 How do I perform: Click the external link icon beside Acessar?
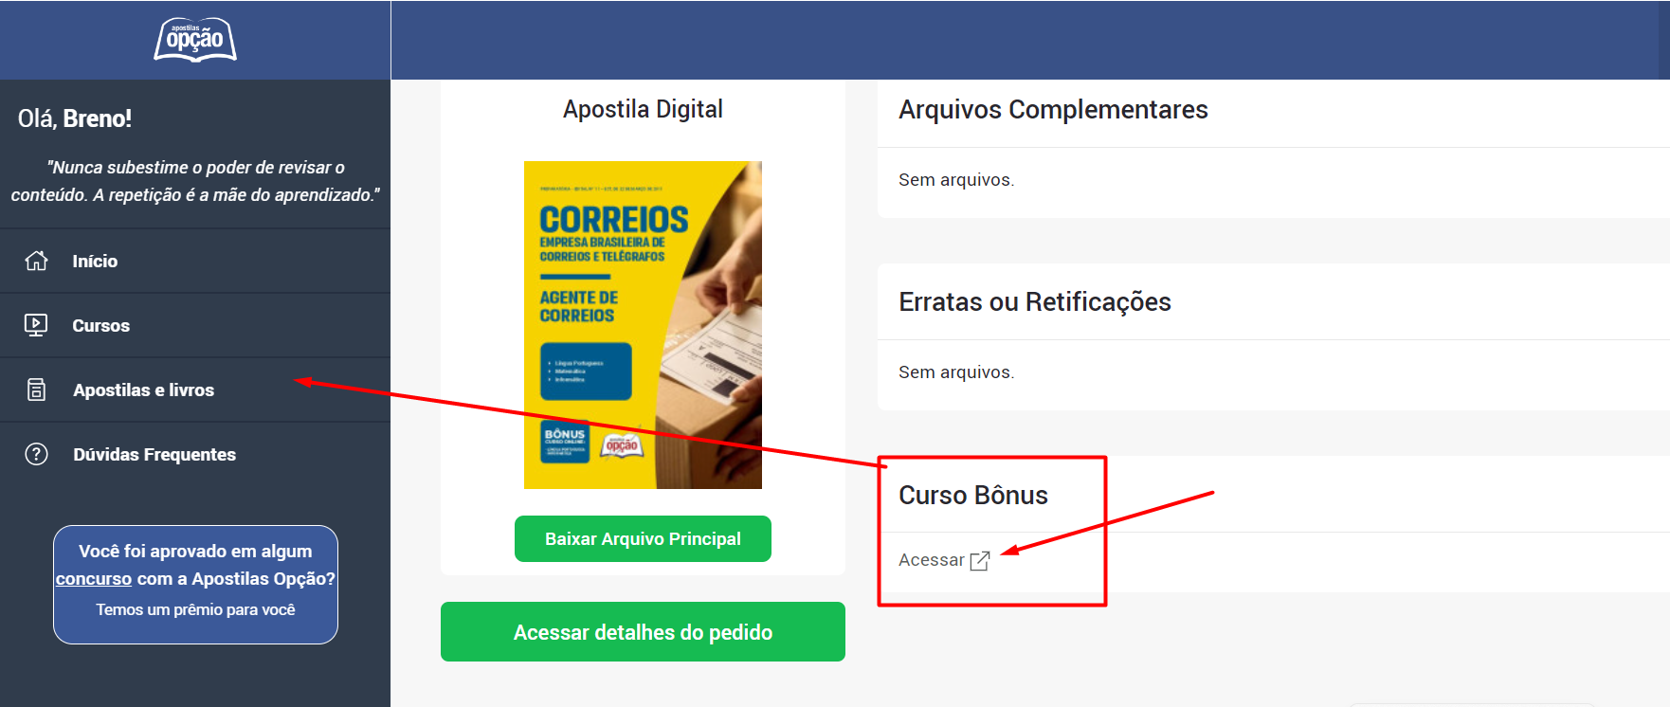(980, 561)
